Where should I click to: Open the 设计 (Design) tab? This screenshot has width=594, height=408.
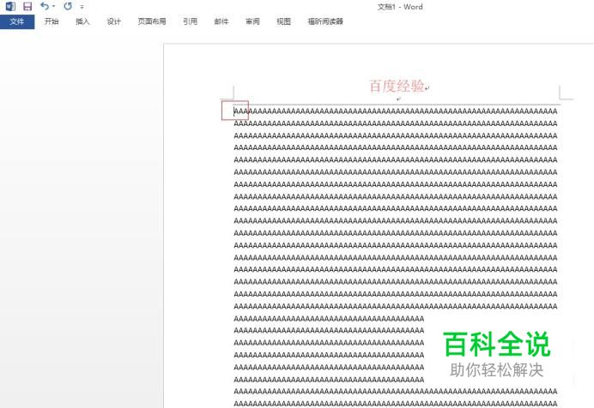click(113, 21)
